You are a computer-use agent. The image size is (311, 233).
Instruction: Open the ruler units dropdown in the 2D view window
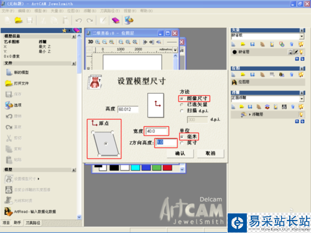point(175,50)
